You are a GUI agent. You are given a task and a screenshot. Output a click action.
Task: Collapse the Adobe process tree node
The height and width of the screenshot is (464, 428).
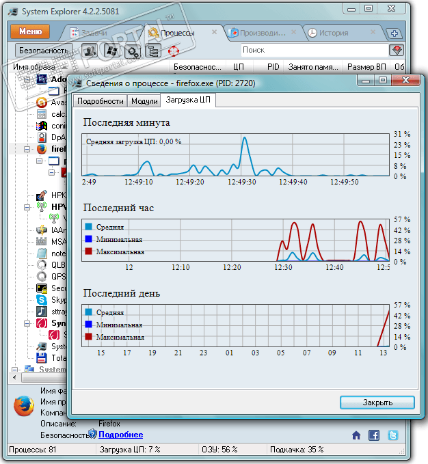pyautogui.click(x=27, y=79)
